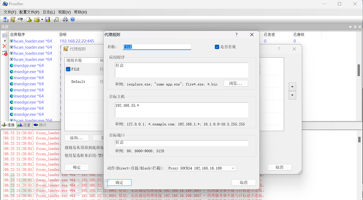363x200 pixels.
Task: Open the action dropdown Proxy SOCKS4 192.168.16.109
Action: 201,168
